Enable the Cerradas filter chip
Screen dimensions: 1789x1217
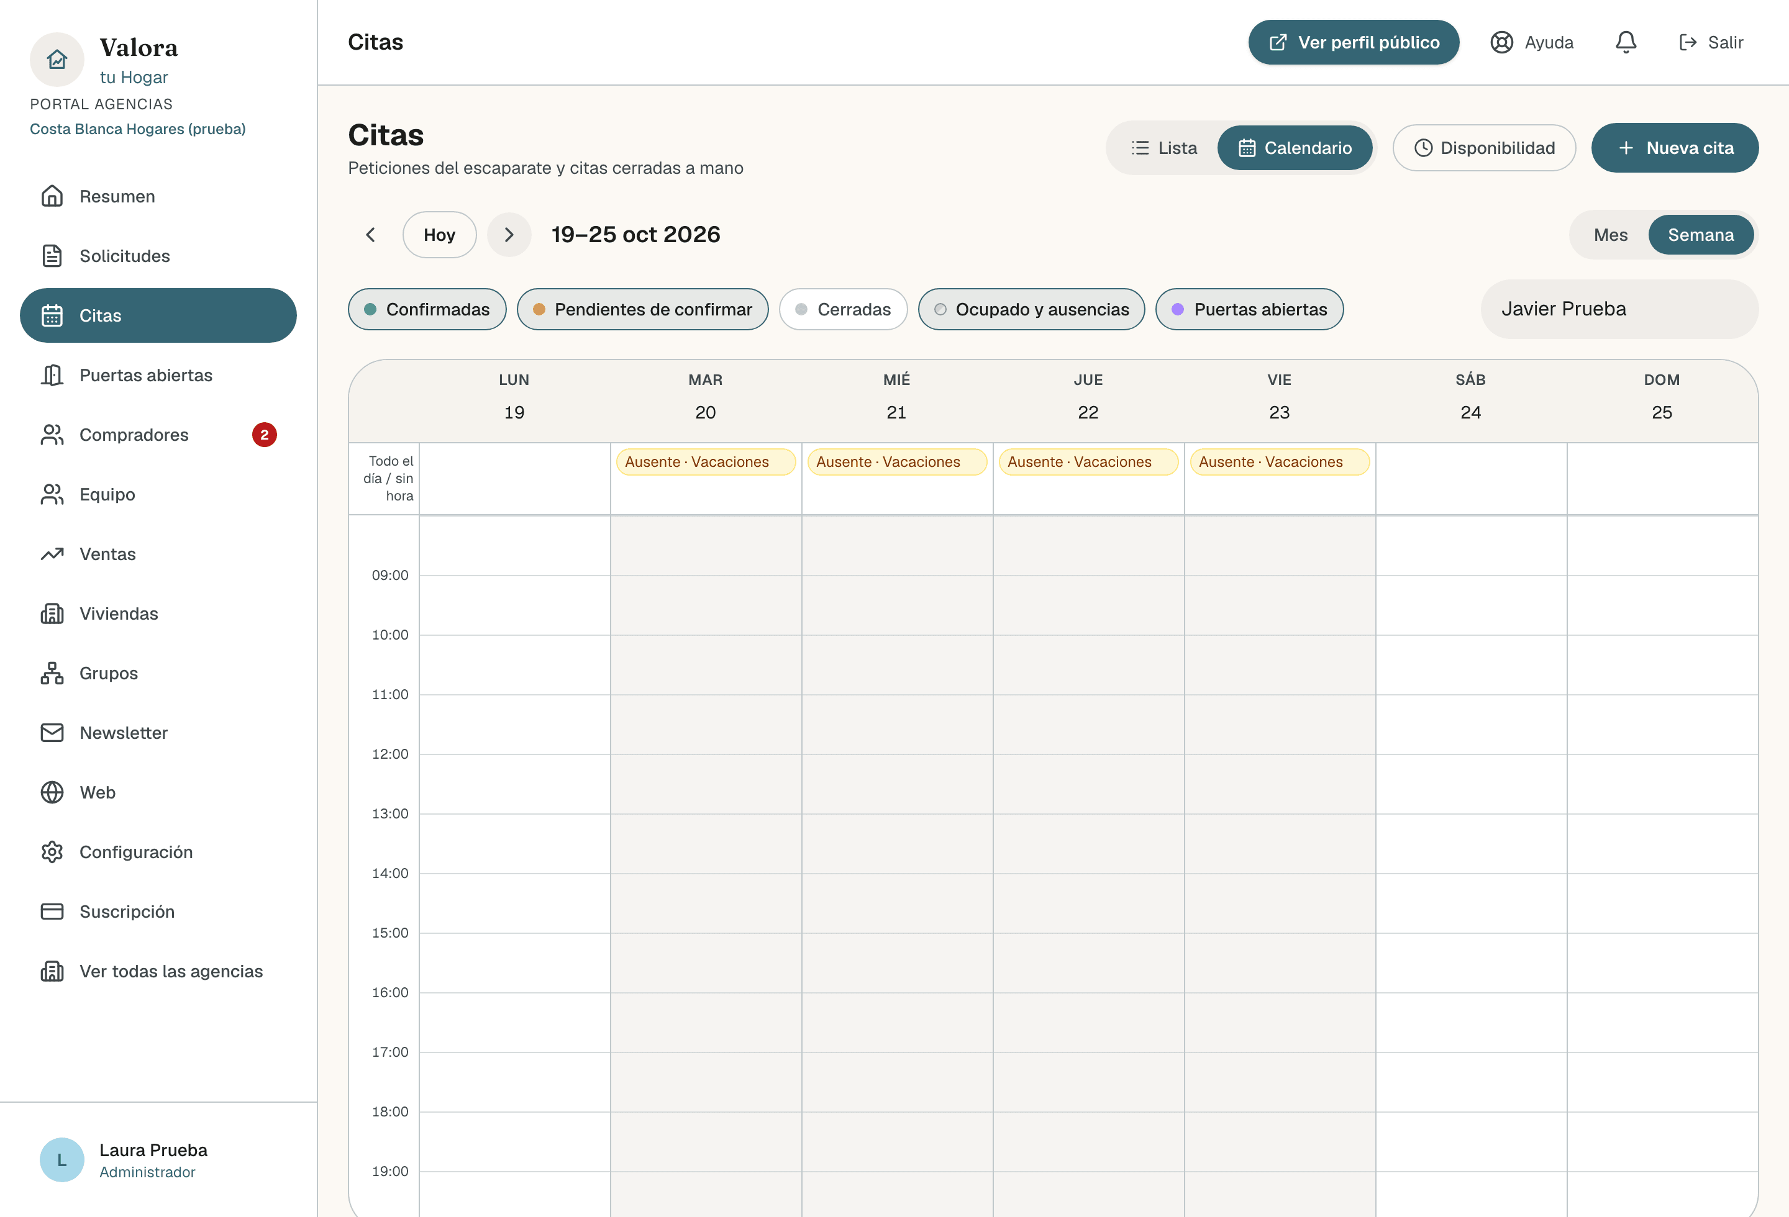pos(843,309)
